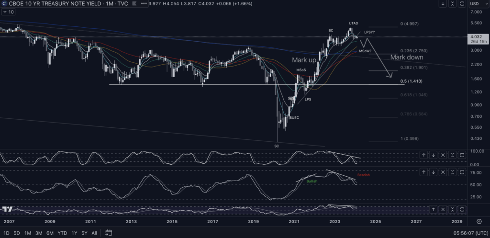
Task: Open the Go to date calendar icon
Action: click(x=109, y=233)
